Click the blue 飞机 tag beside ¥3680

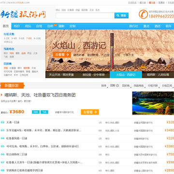coord(44,112)
